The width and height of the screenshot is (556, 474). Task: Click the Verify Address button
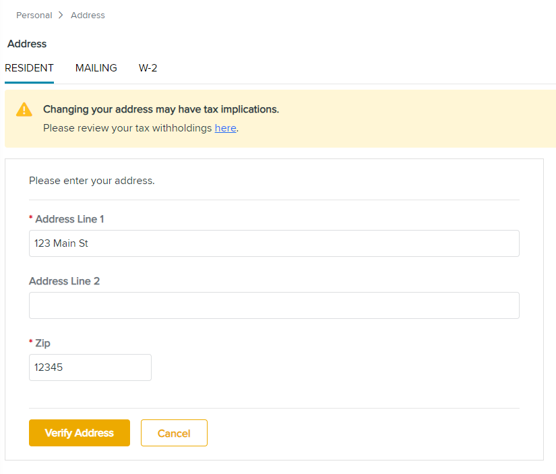79,433
